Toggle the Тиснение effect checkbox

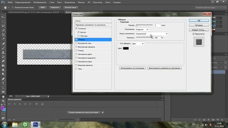click(x=77, y=28)
